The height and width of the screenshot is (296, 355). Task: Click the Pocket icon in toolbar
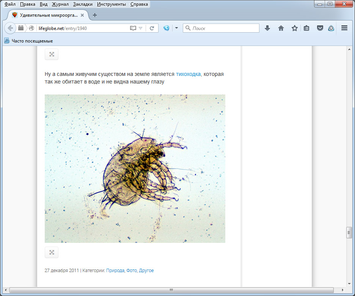click(320, 28)
